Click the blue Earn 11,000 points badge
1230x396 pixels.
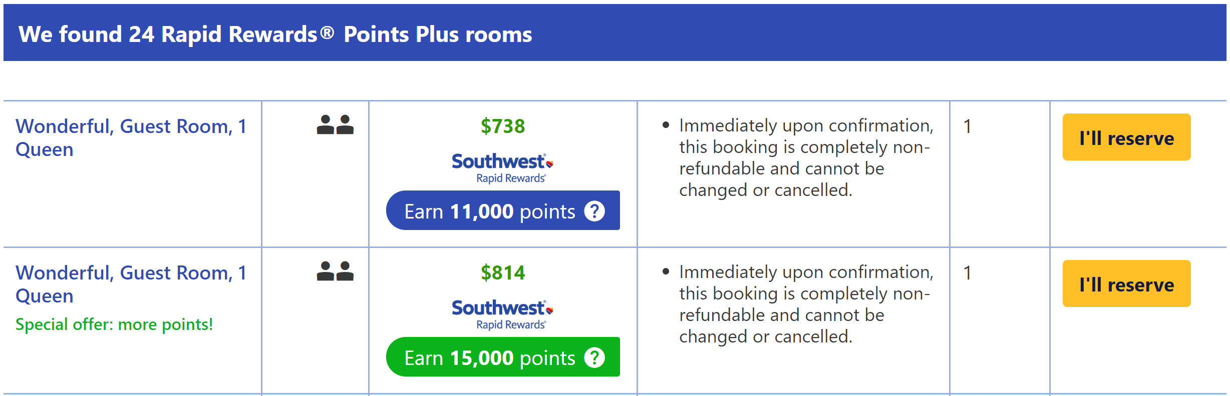503,210
